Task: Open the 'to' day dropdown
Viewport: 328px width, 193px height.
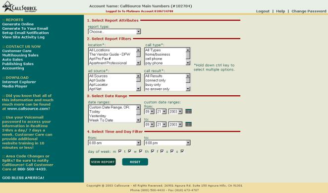Action: coord(162,125)
